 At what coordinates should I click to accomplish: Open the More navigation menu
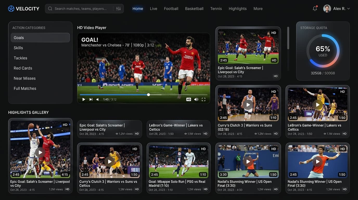tap(258, 9)
